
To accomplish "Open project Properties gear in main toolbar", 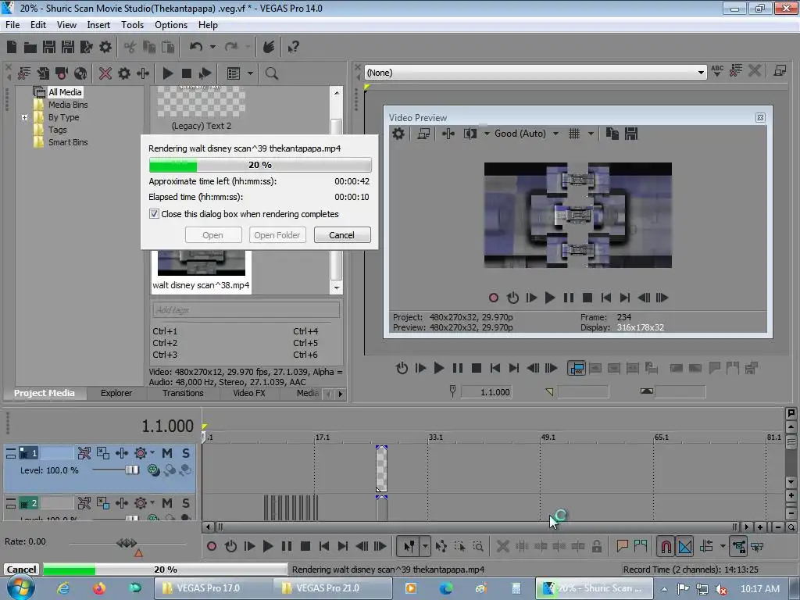I will [105, 47].
